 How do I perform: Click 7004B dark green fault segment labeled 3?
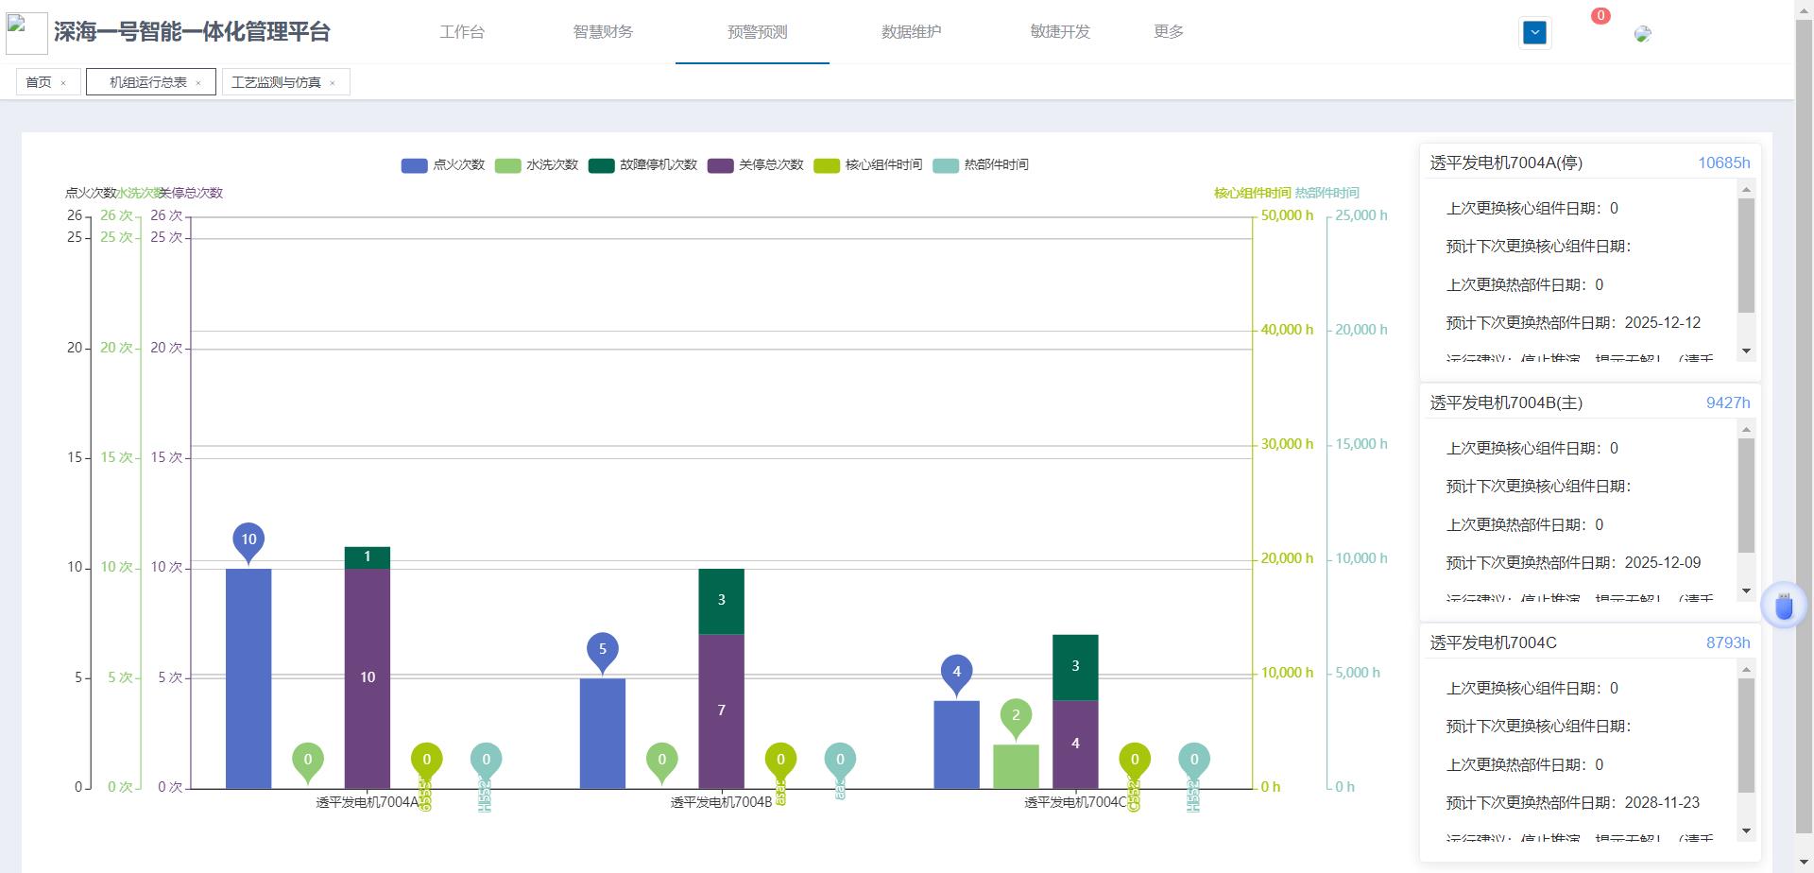click(722, 602)
